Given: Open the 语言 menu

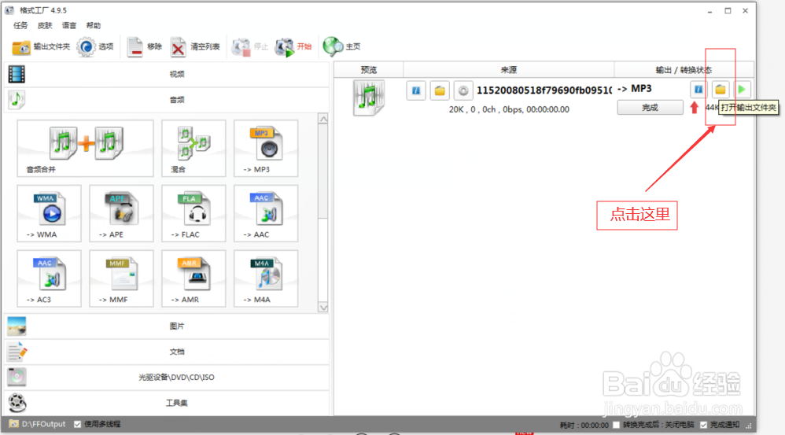Looking at the screenshot, I should click(x=69, y=25).
